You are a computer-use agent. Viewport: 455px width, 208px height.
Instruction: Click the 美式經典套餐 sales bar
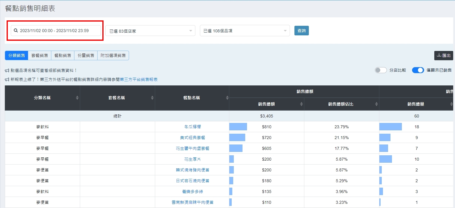237,138
